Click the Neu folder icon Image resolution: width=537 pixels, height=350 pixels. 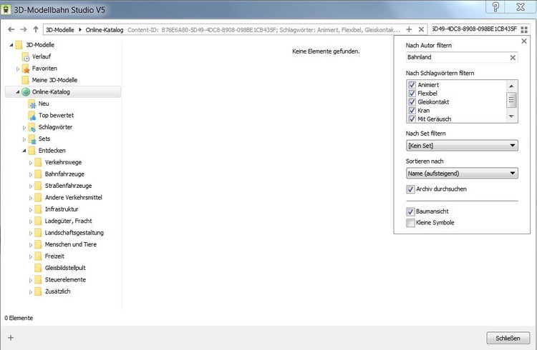[x=32, y=104]
